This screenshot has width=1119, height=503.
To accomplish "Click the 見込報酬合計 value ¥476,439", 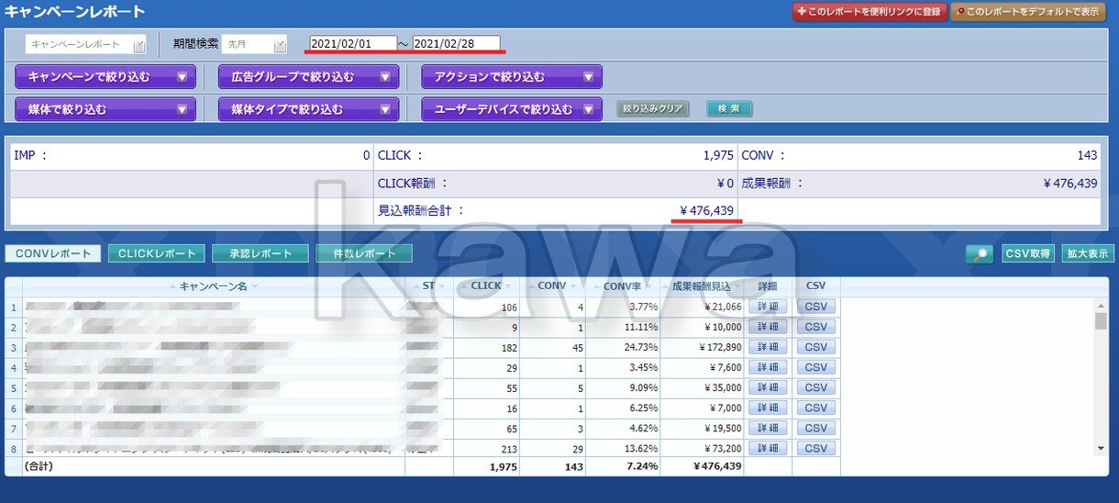I will (x=706, y=211).
